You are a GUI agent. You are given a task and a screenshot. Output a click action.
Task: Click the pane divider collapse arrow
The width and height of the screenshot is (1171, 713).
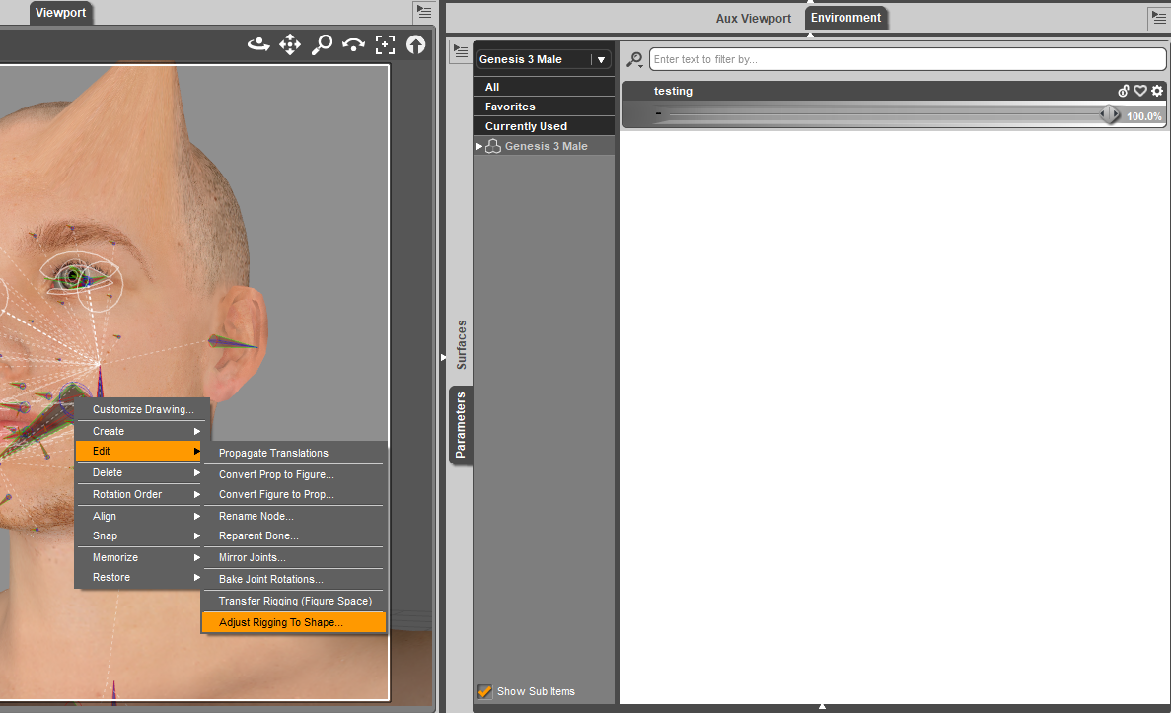coord(443,358)
